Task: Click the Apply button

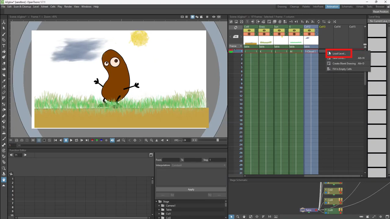Action: (x=191, y=189)
